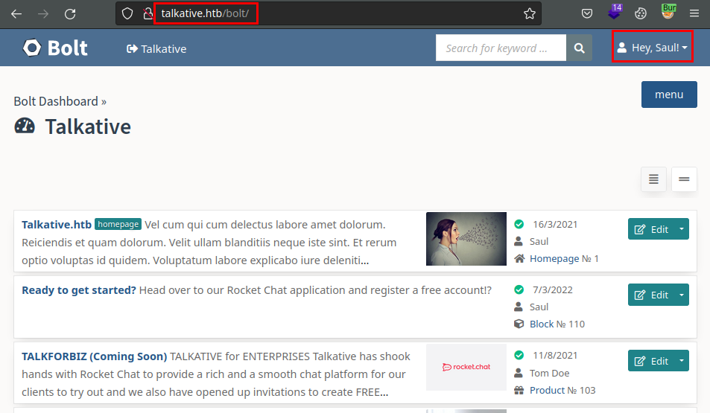Open the shouting woman thumbnail
Image resolution: width=710 pixels, height=413 pixels.
[466, 239]
